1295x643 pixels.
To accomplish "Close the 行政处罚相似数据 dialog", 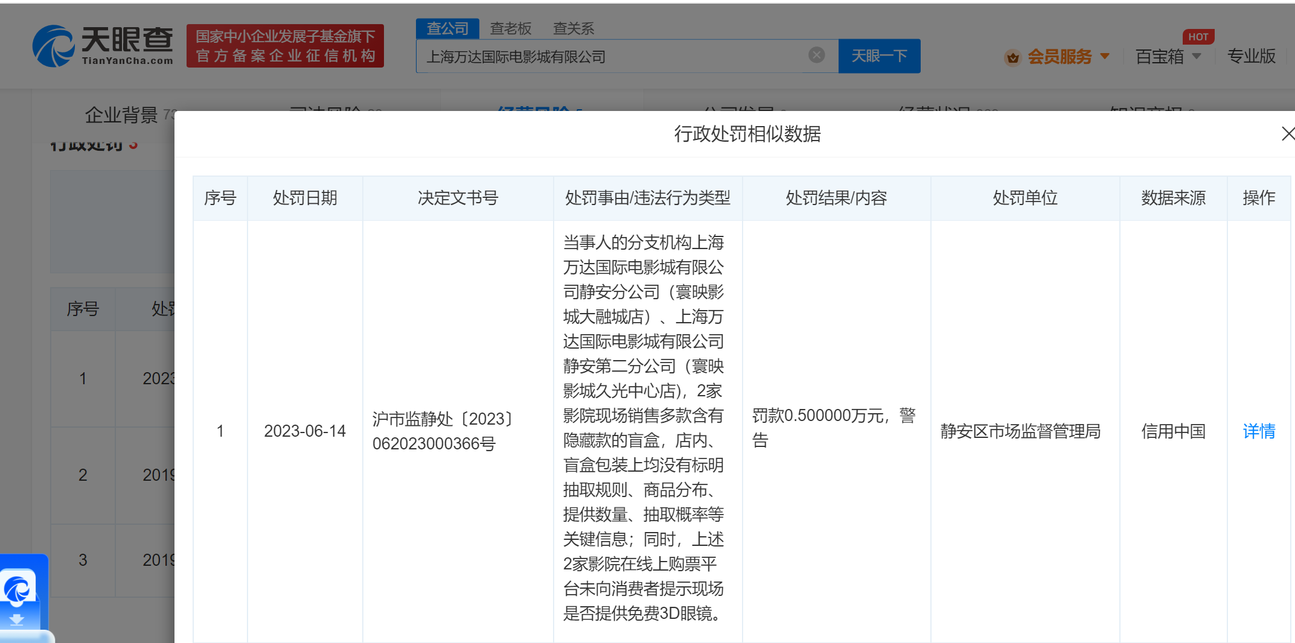I will (1287, 134).
